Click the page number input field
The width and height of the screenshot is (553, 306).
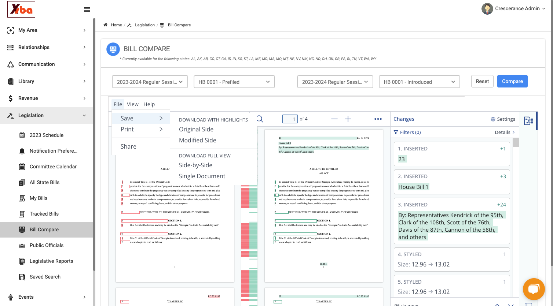pyautogui.click(x=290, y=119)
